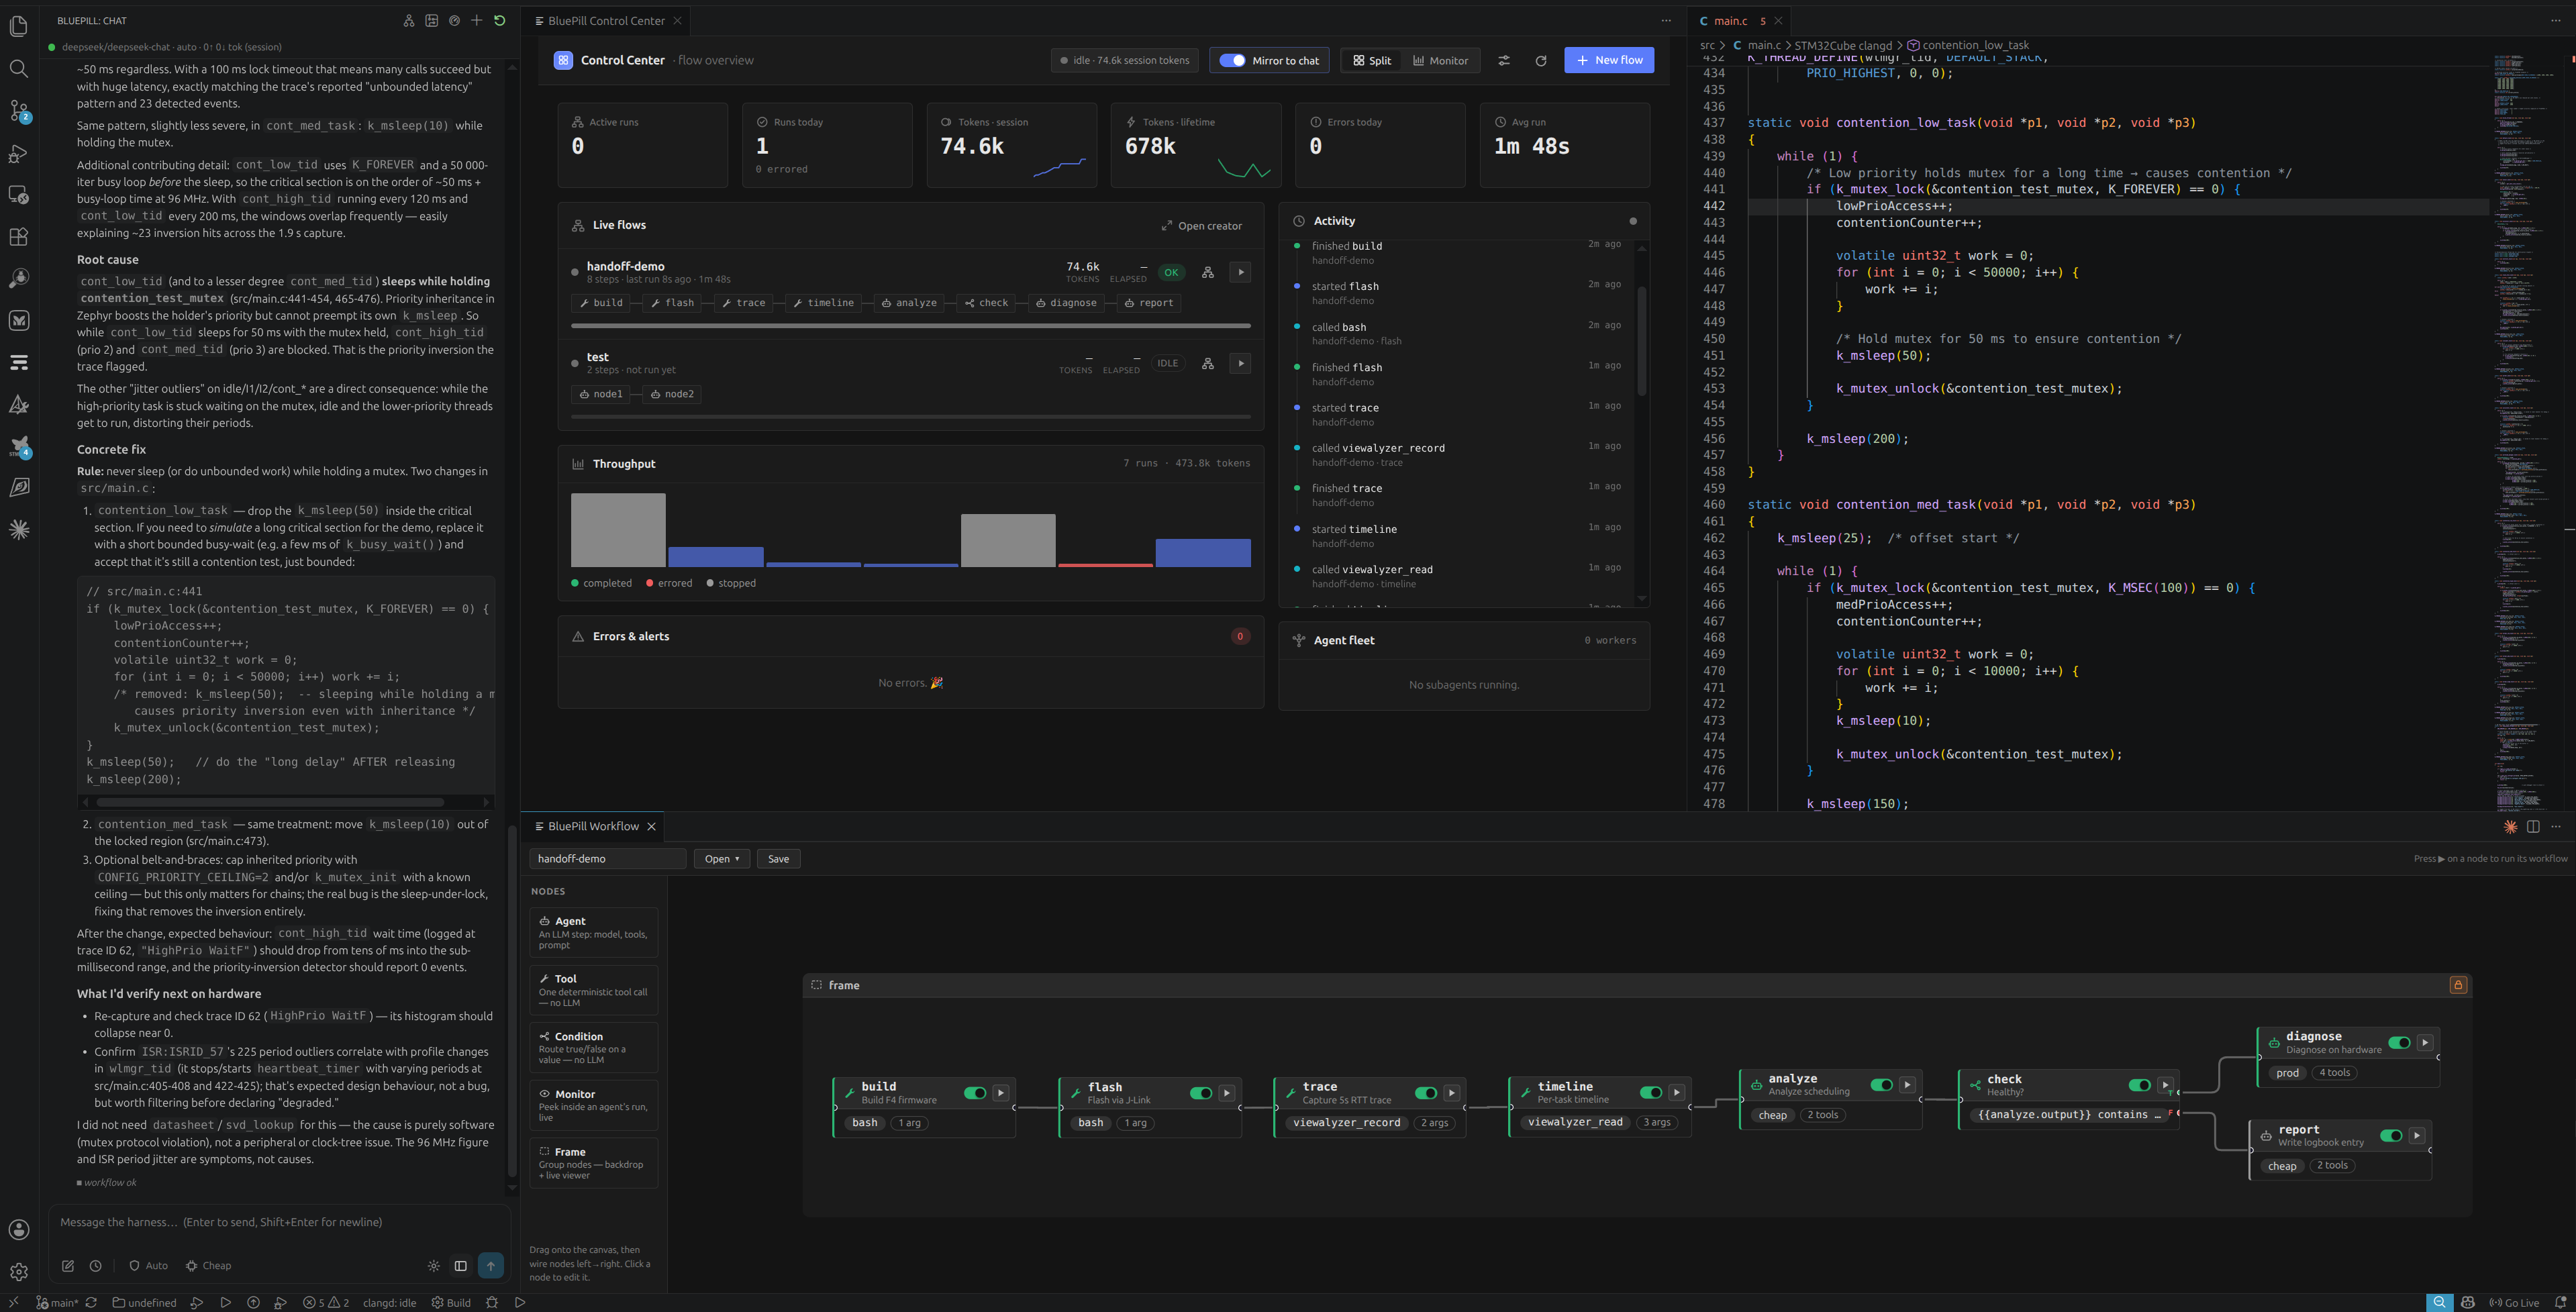Click the Agent node in Nodes palette
2576x1312 pixels.
(594, 933)
